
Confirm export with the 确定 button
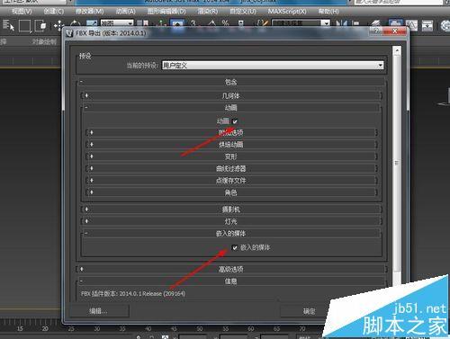point(310,311)
